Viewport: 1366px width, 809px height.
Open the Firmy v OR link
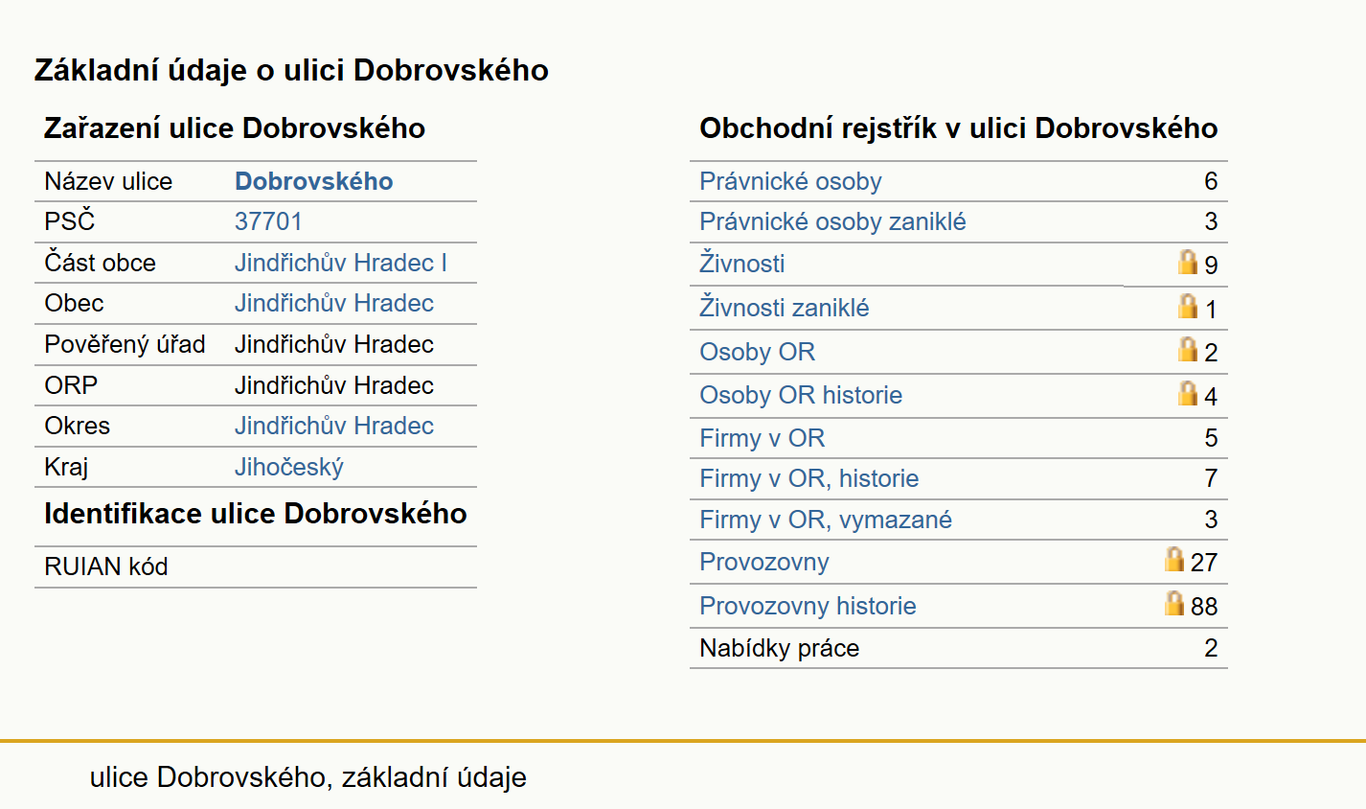tap(762, 438)
